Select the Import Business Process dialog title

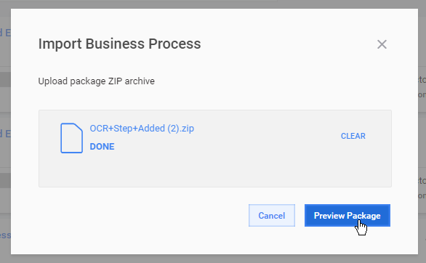[x=119, y=44]
